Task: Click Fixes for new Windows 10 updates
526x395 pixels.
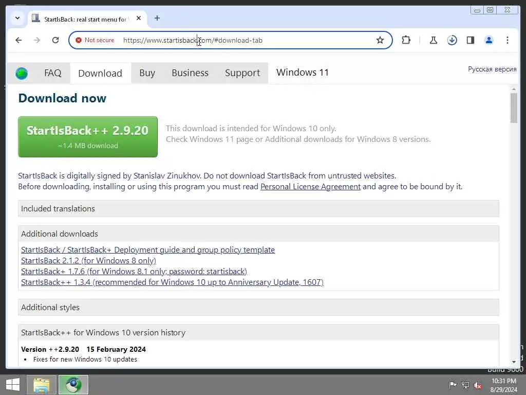Action: tap(85, 360)
